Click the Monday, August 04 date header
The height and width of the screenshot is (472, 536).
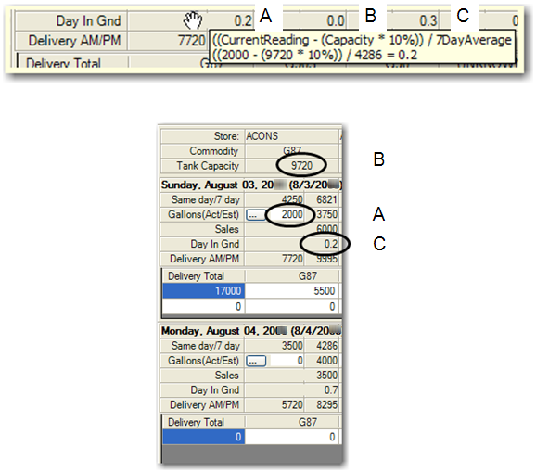251,331
